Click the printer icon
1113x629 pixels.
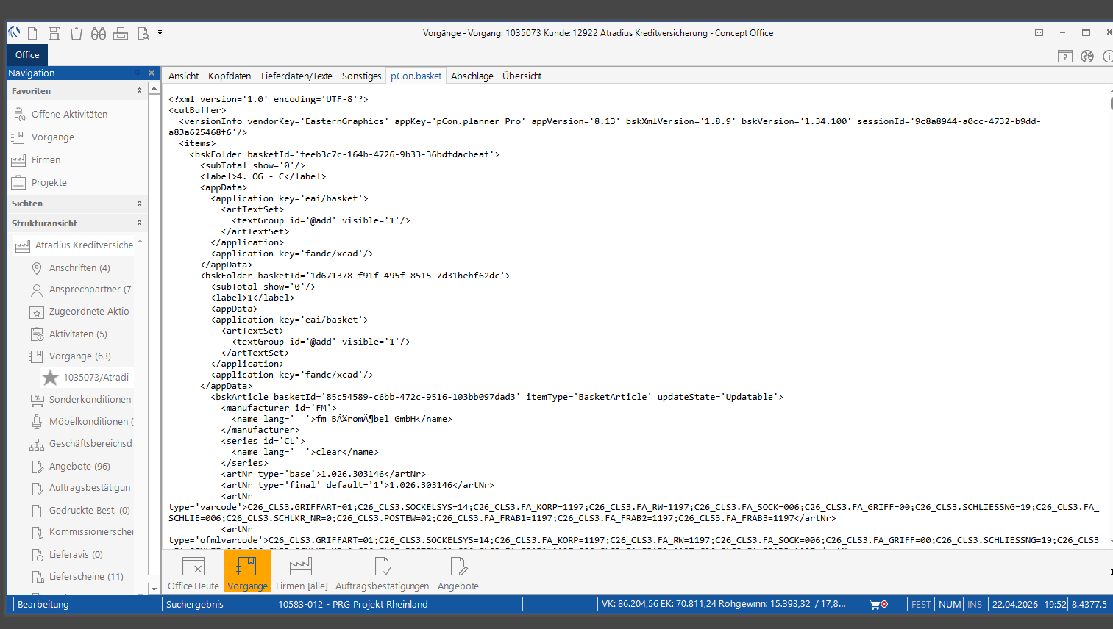click(x=121, y=33)
